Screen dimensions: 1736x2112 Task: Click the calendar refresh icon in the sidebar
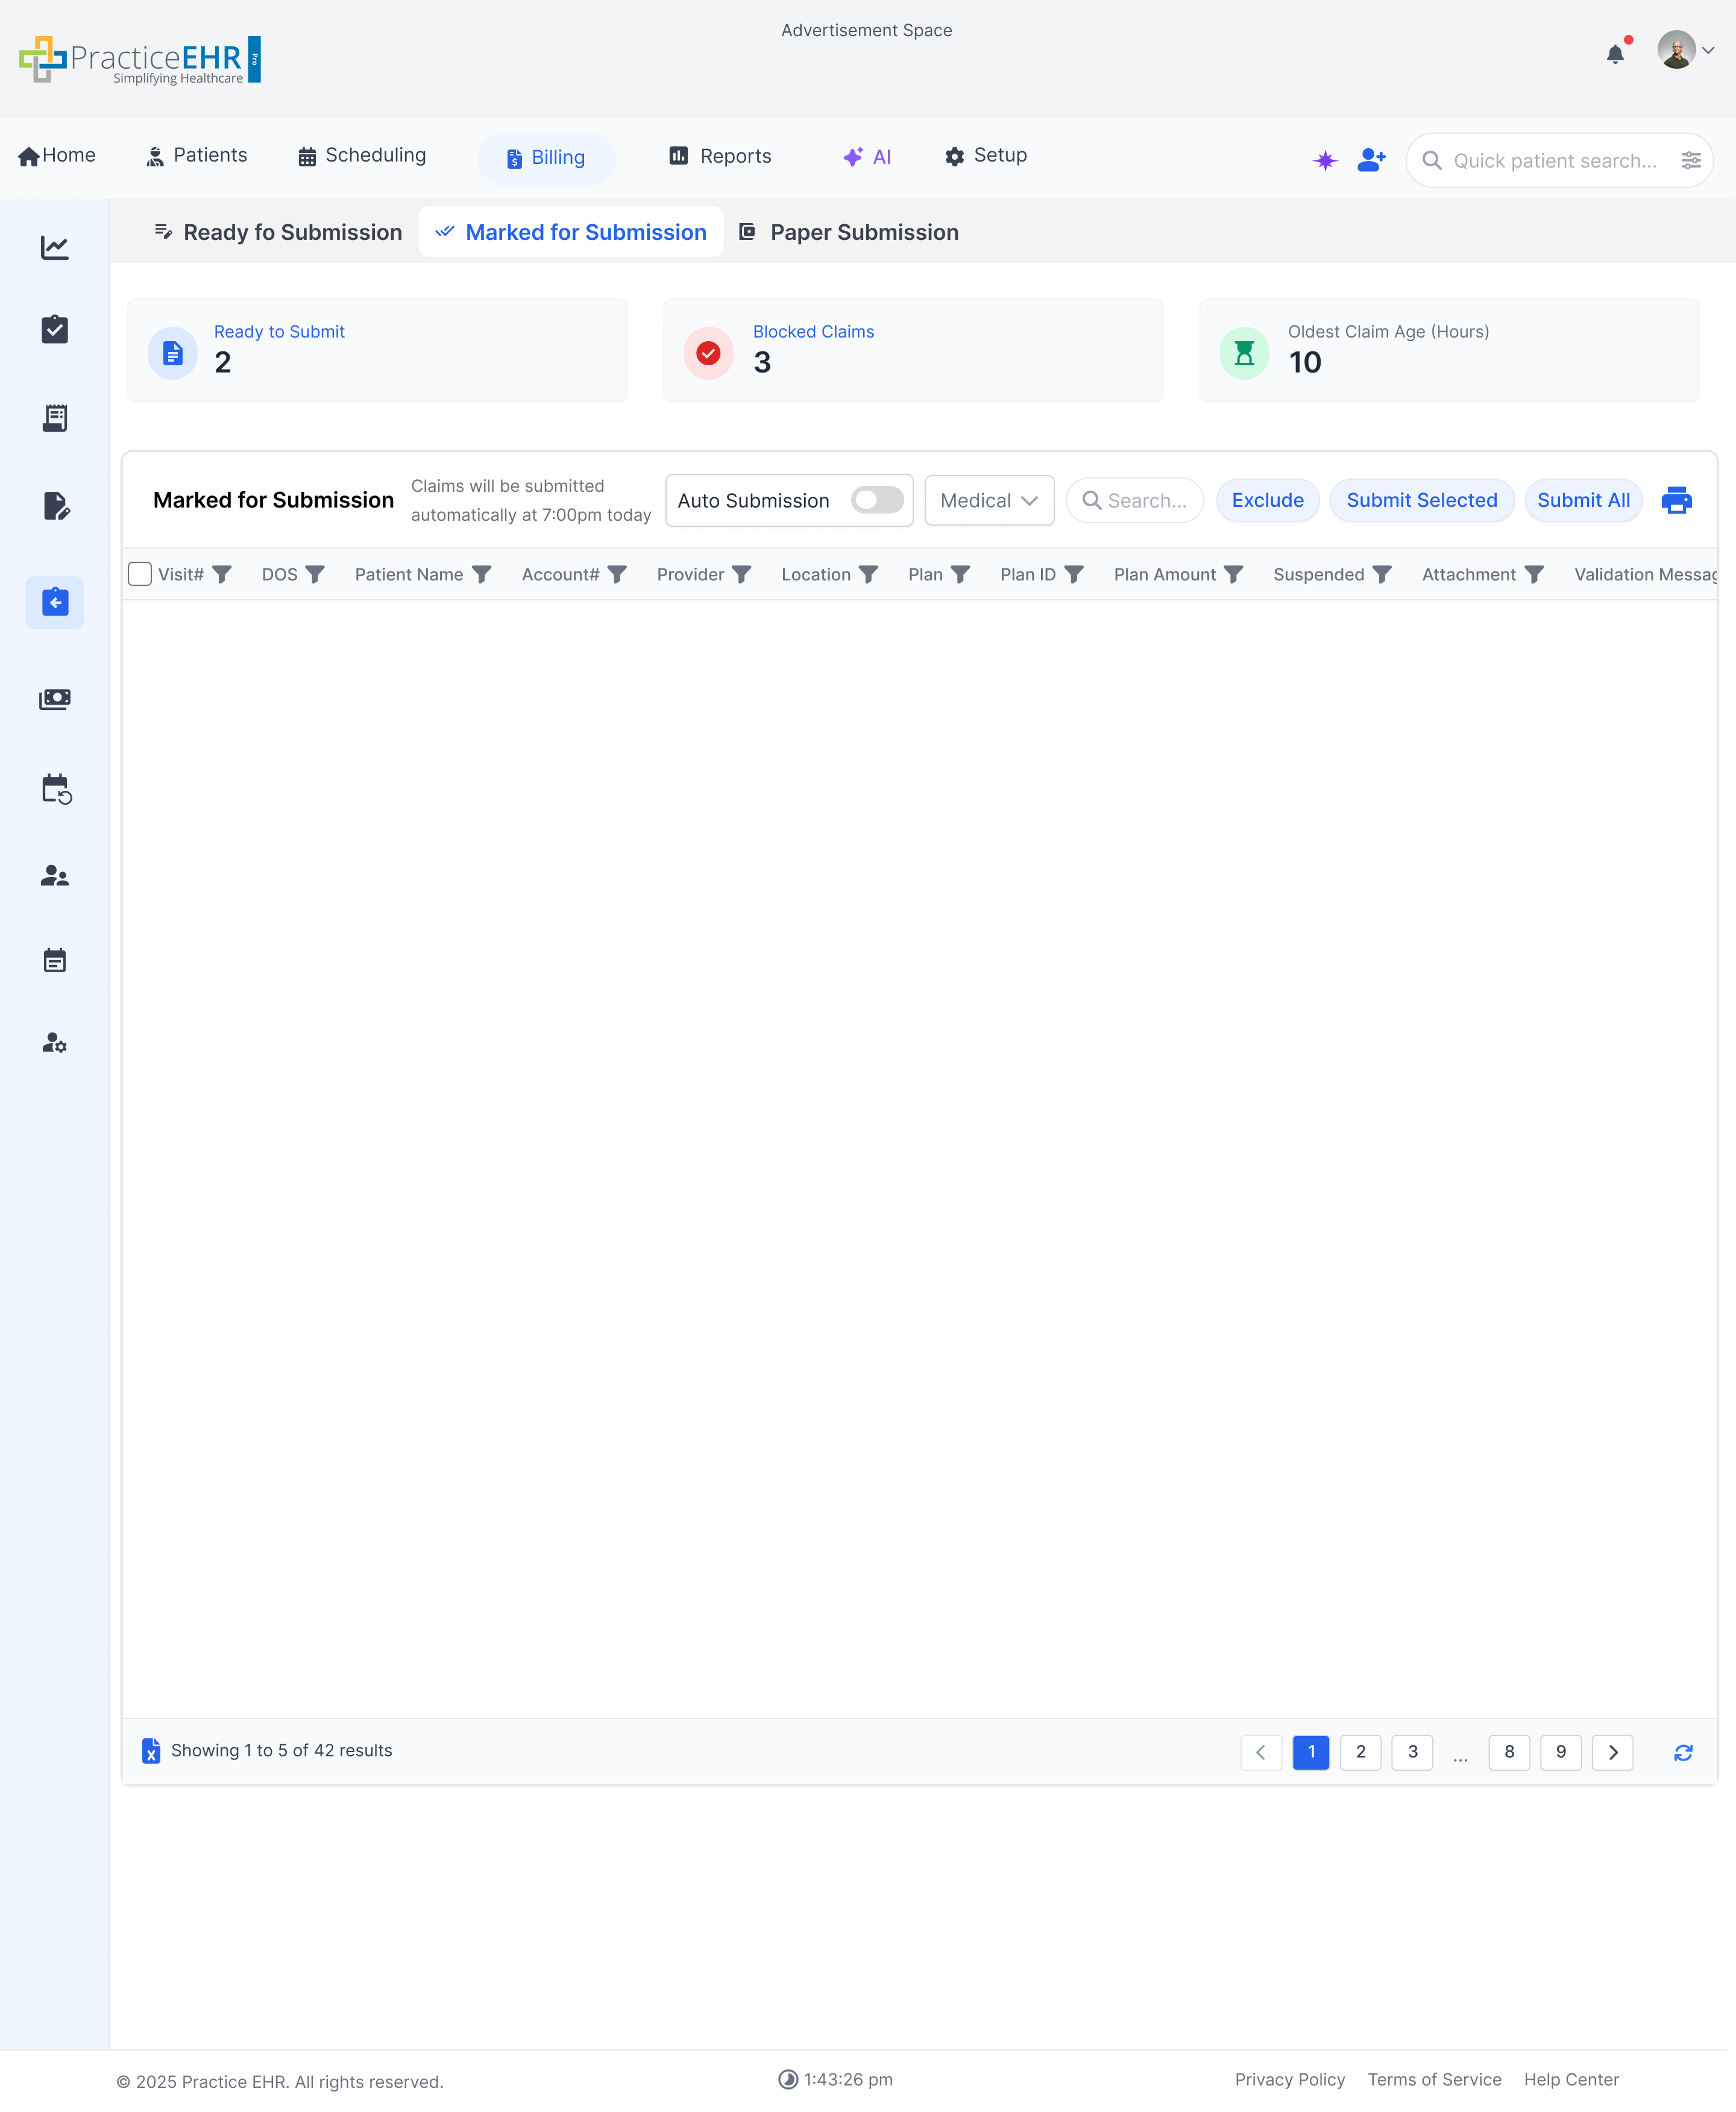pyautogui.click(x=54, y=790)
